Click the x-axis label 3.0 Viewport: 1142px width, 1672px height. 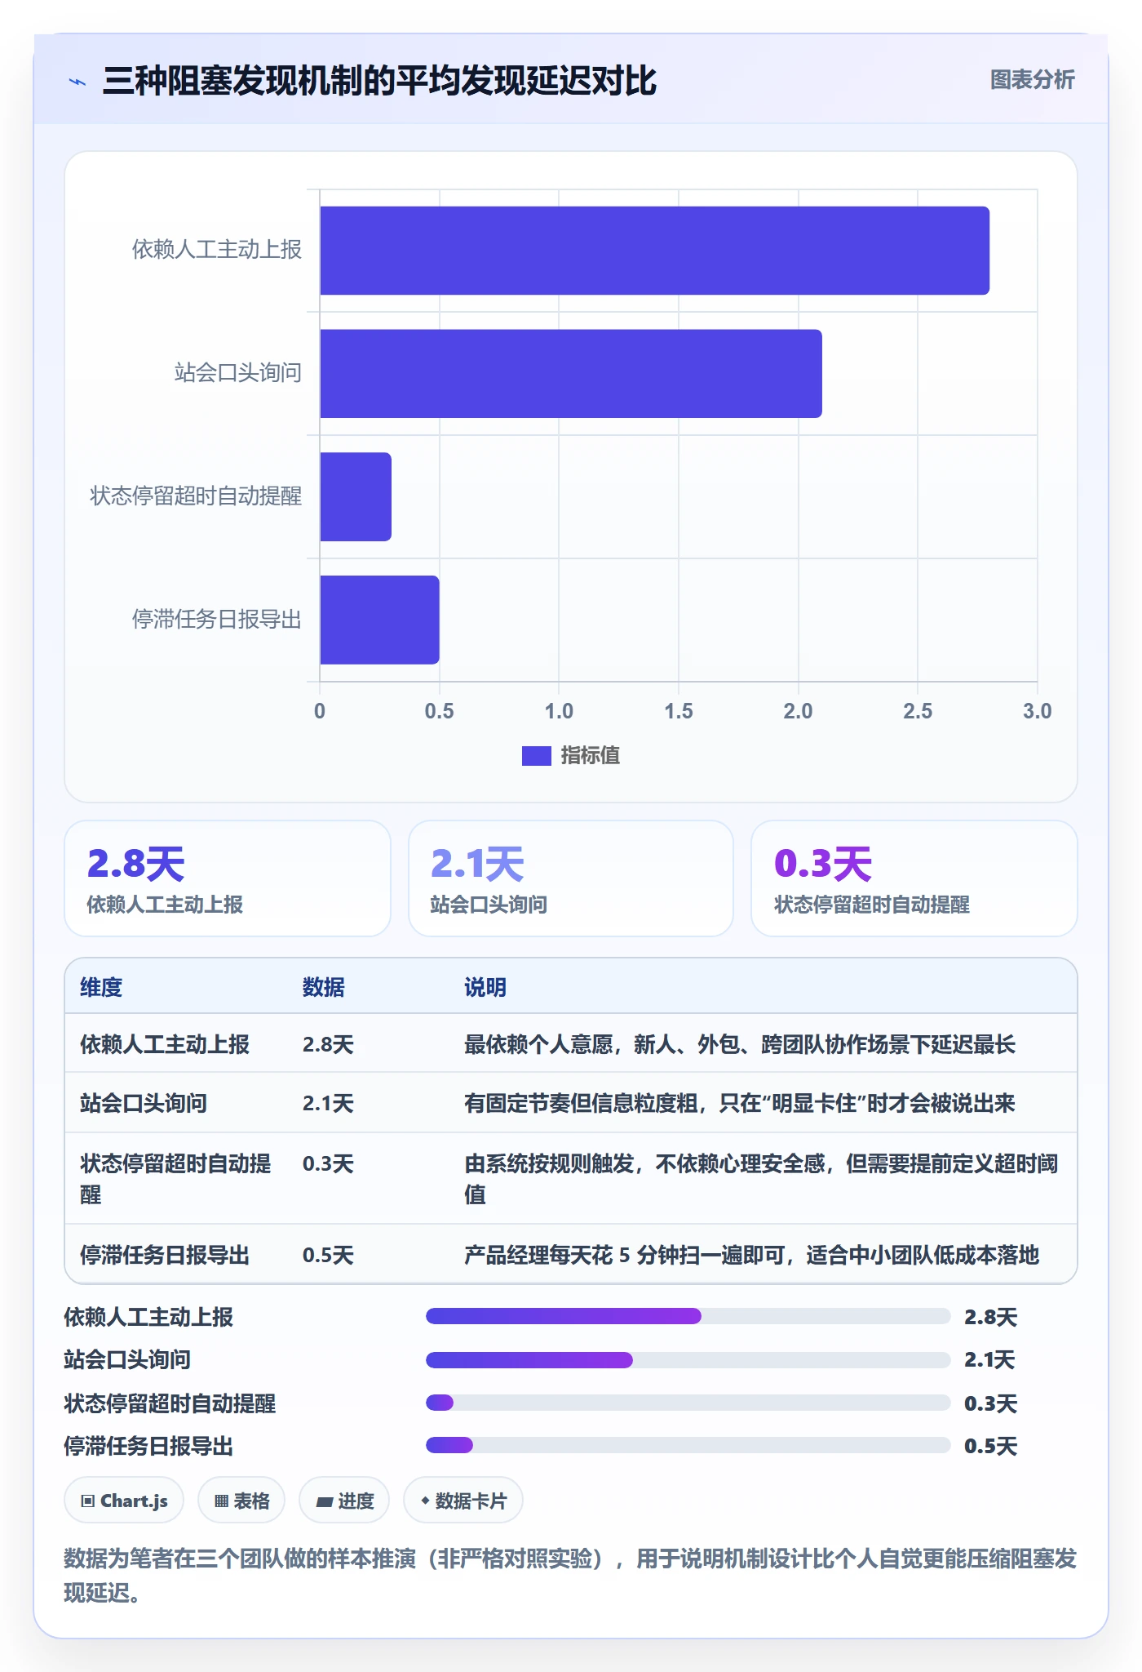[1038, 711]
